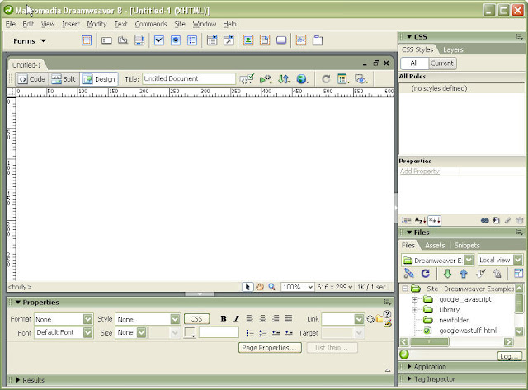Open the Format dropdown in Properties

pyautogui.click(x=87, y=319)
